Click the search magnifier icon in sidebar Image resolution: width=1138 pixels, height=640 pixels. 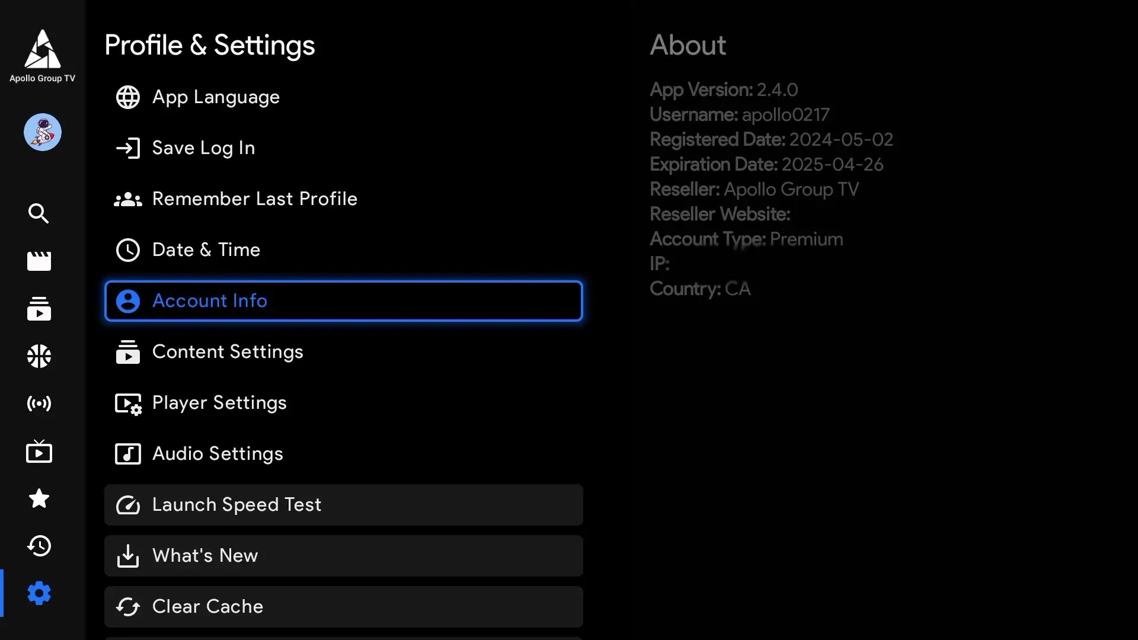coord(39,213)
